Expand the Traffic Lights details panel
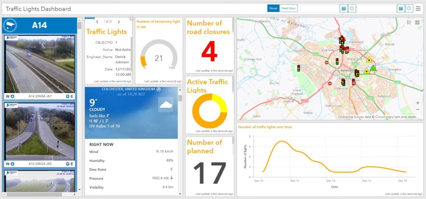Image resolution: width=426 pixels, height=199 pixels. click(x=131, y=19)
